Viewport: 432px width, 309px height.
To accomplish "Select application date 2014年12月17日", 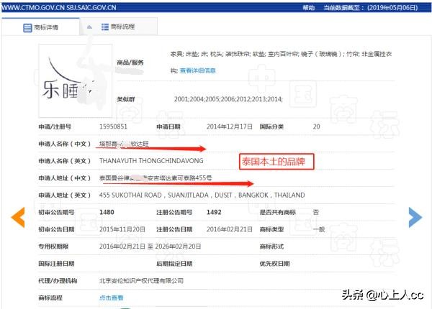I will pos(230,126).
